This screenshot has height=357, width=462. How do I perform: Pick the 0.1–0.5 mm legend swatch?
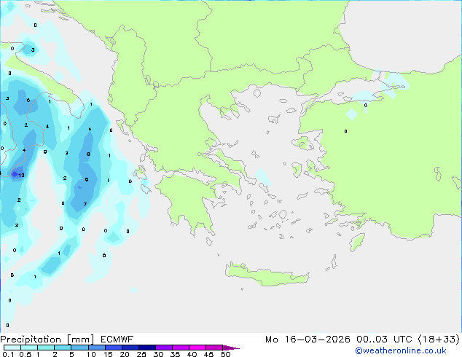(12, 348)
